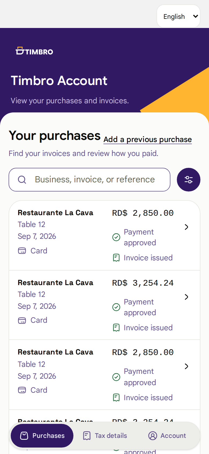
Task: Focus the Business, invoice, or reference search field
Action: [x=89, y=180]
